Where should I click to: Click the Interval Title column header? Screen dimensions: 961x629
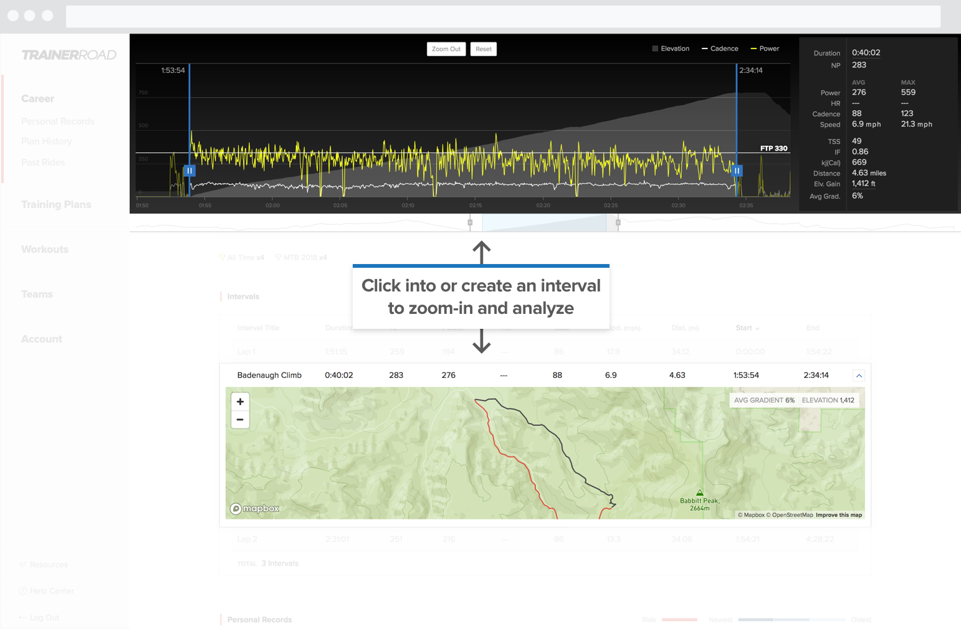click(258, 328)
